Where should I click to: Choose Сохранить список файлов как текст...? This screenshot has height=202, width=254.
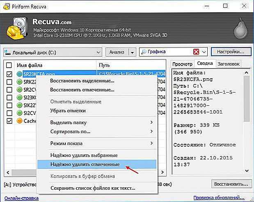click(x=97, y=188)
